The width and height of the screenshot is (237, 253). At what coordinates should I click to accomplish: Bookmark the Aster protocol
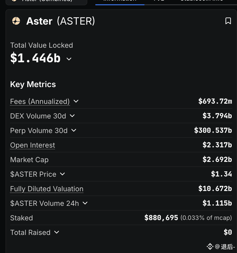pos(228,21)
